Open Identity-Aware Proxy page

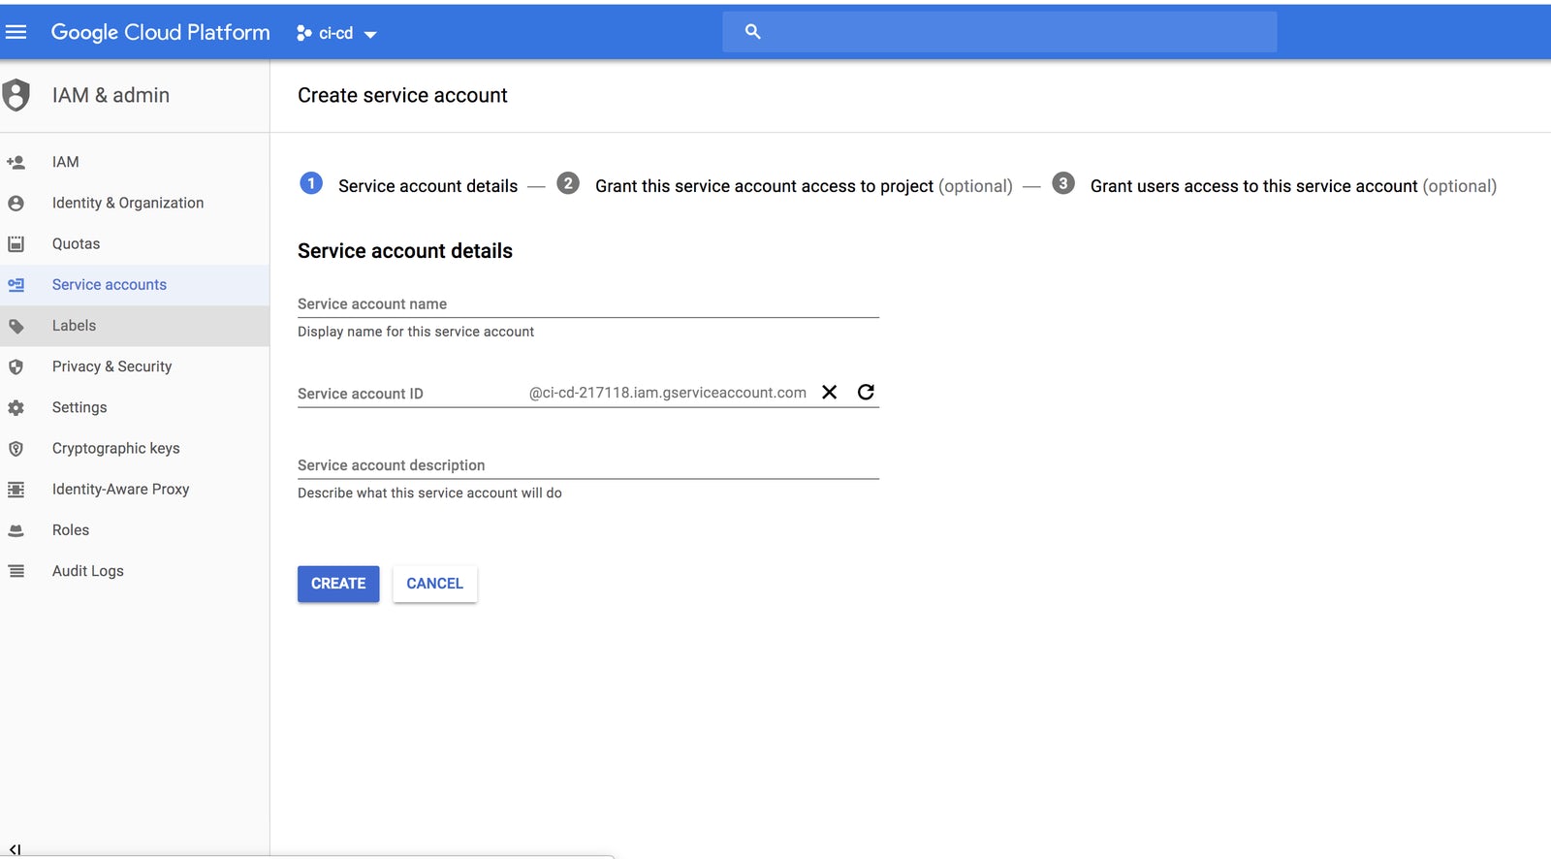coord(135,490)
